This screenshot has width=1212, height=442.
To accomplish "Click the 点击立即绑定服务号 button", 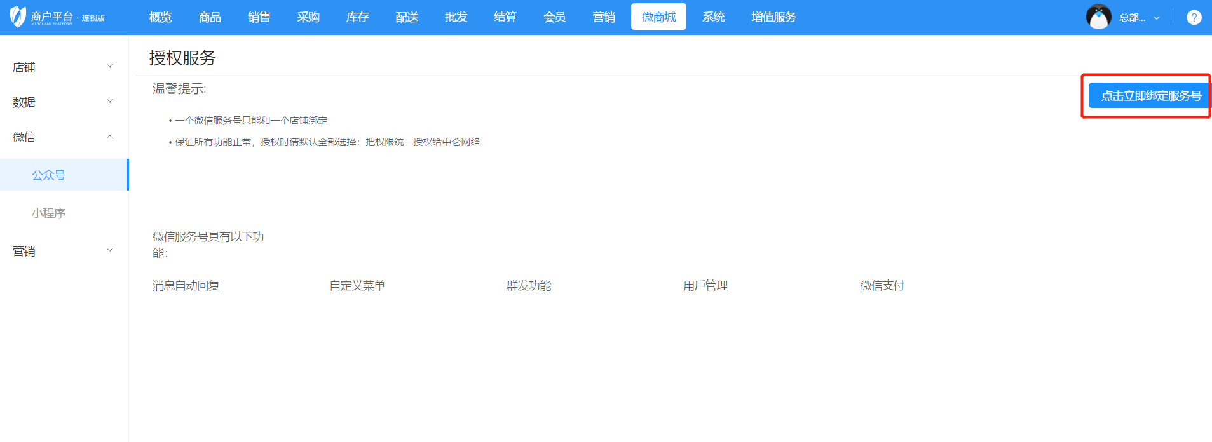I will pos(1150,96).
